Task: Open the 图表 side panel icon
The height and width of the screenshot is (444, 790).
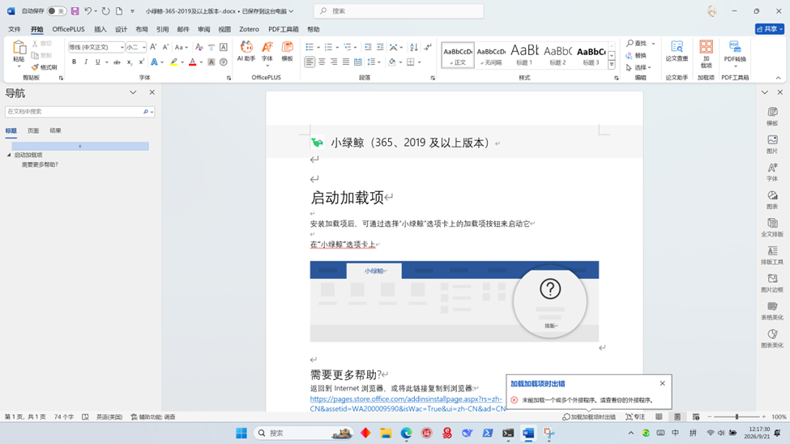Action: (x=772, y=199)
